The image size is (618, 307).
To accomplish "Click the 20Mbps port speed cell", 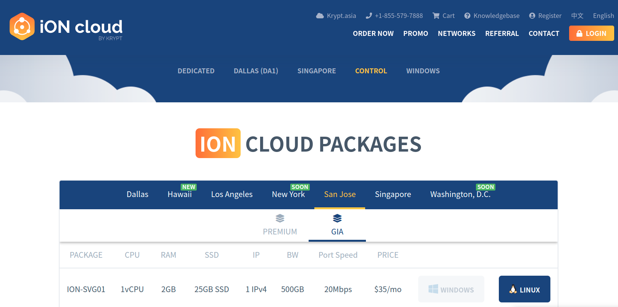I will 338,289.
